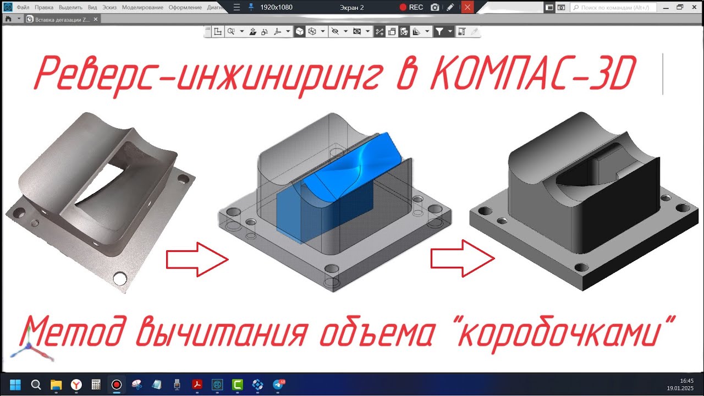Click the rotate view icon

pyautogui.click(x=265, y=32)
